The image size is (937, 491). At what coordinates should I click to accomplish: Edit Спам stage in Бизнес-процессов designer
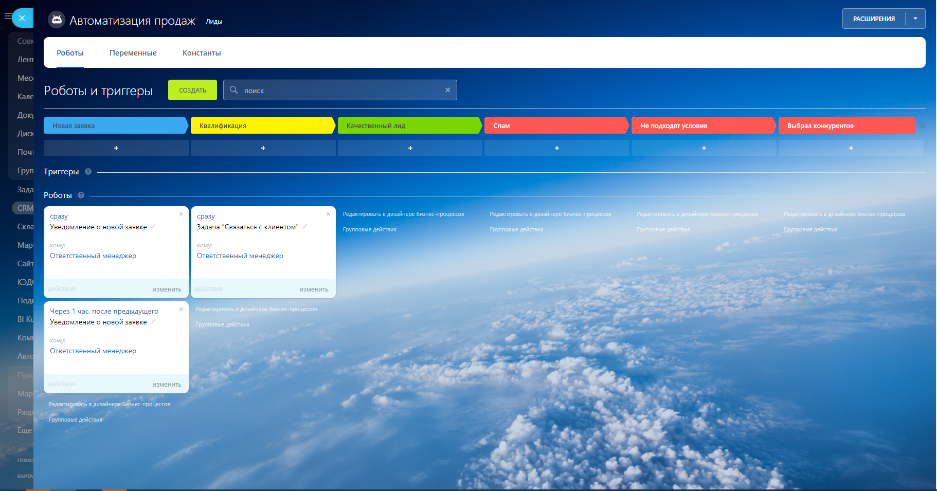point(551,214)
